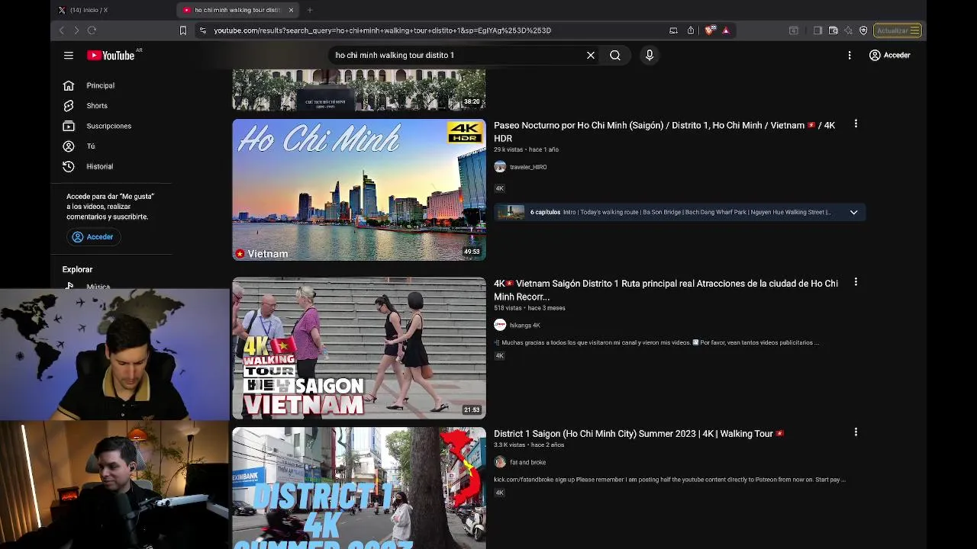Expand the 6 capítulos chapter list
The image size is (977, 549).
coord(853,212)
